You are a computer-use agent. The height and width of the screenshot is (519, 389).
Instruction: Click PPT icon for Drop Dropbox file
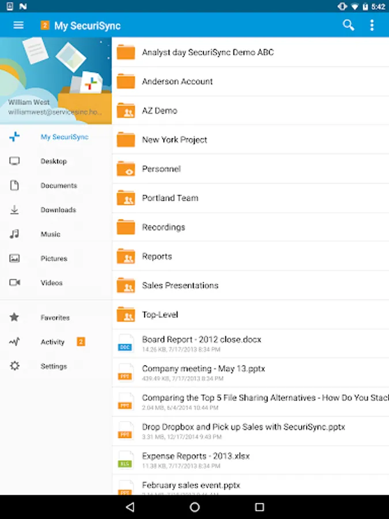click(126, 431)
